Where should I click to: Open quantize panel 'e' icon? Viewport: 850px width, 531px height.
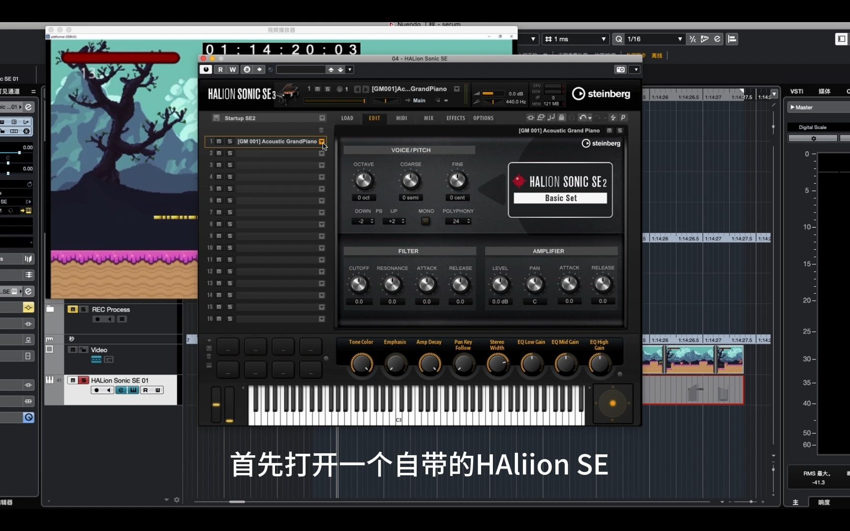click(x=717, y=39)
